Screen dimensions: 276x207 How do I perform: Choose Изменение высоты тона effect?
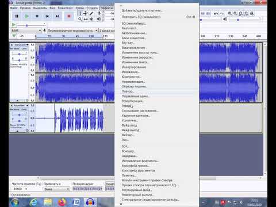pyautogui.click(x=157, y=52)
